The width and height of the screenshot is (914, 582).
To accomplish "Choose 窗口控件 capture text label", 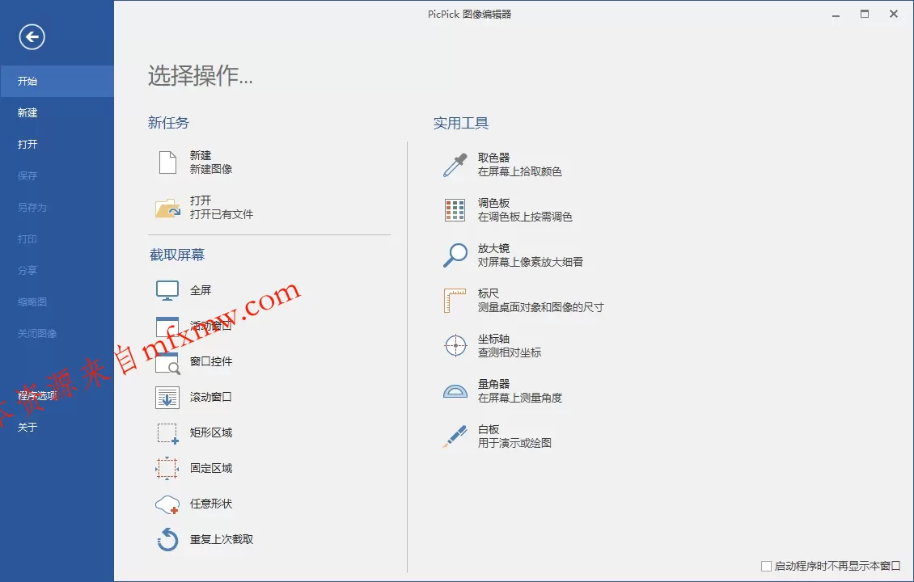I will coord(211,361).
